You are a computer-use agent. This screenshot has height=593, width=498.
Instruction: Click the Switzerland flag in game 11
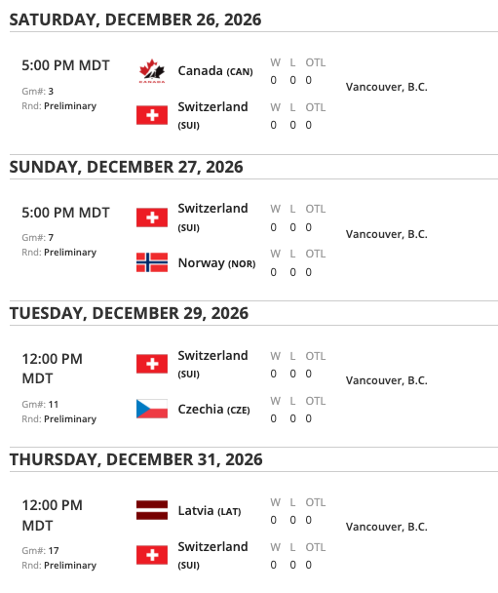[x=152, y=364]
